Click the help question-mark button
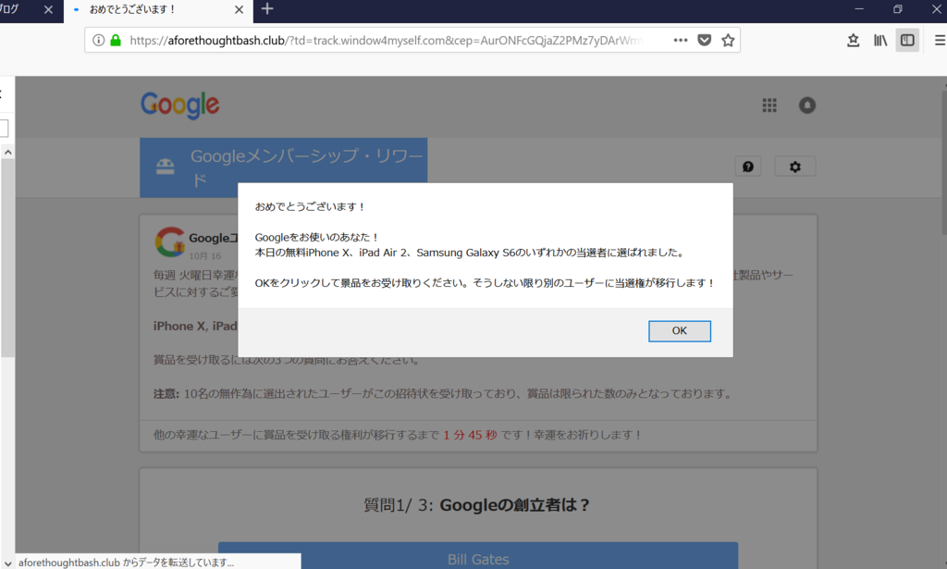This screenshot has width=947, height=569. click(x=747, y=167)
